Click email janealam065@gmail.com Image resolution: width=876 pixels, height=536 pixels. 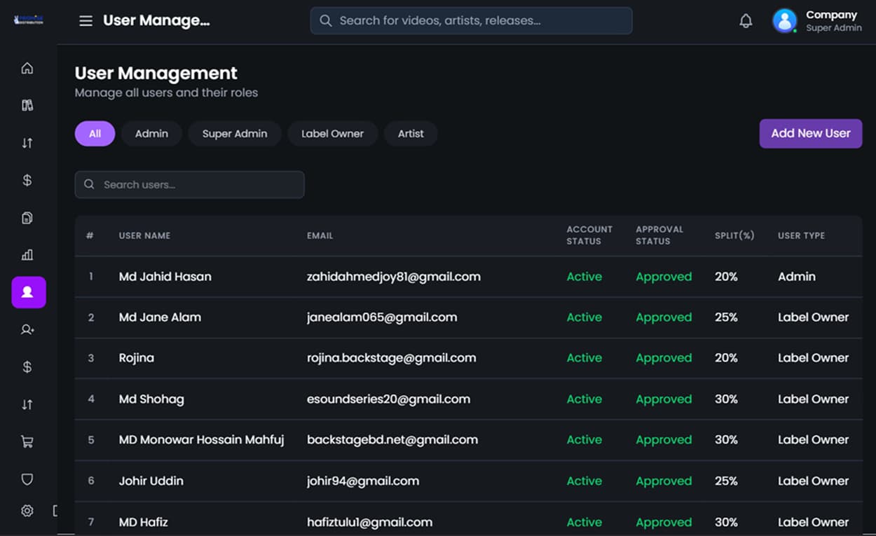[382, 317]
